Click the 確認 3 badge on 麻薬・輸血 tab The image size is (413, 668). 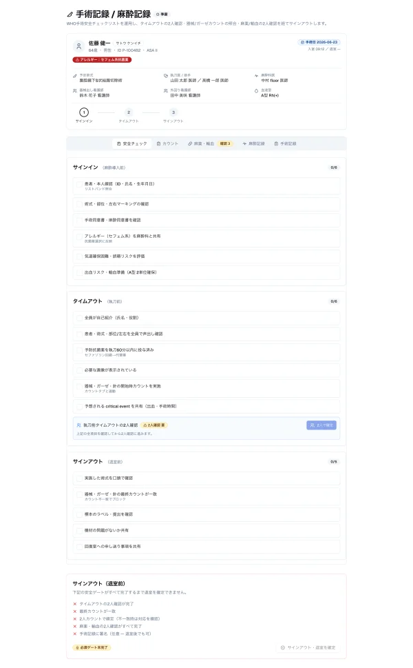[x=225, y=144]
